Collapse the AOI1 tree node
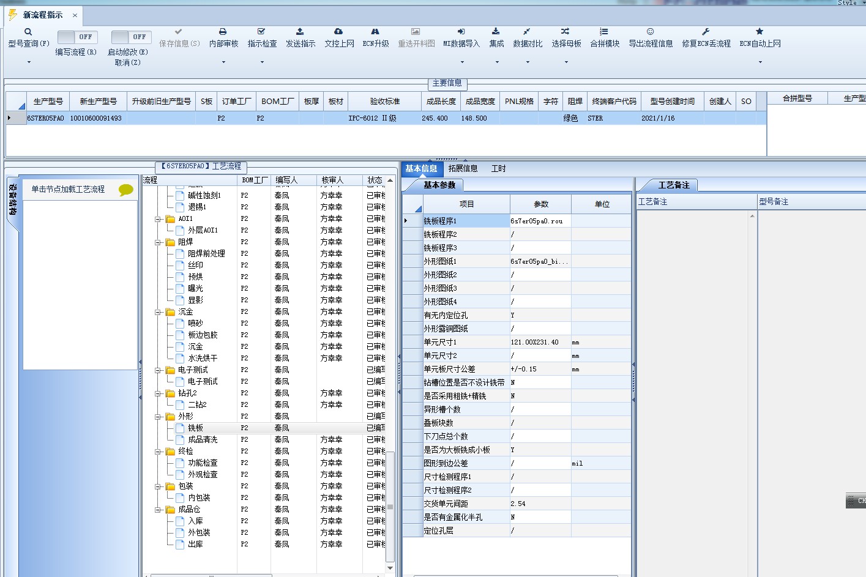Image resolution: width=866 pixels, height=577 pixels. [158, 219]
